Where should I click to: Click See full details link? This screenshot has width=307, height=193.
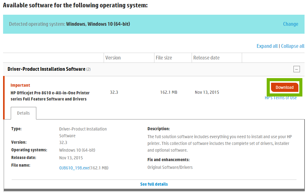click(154, 184)
